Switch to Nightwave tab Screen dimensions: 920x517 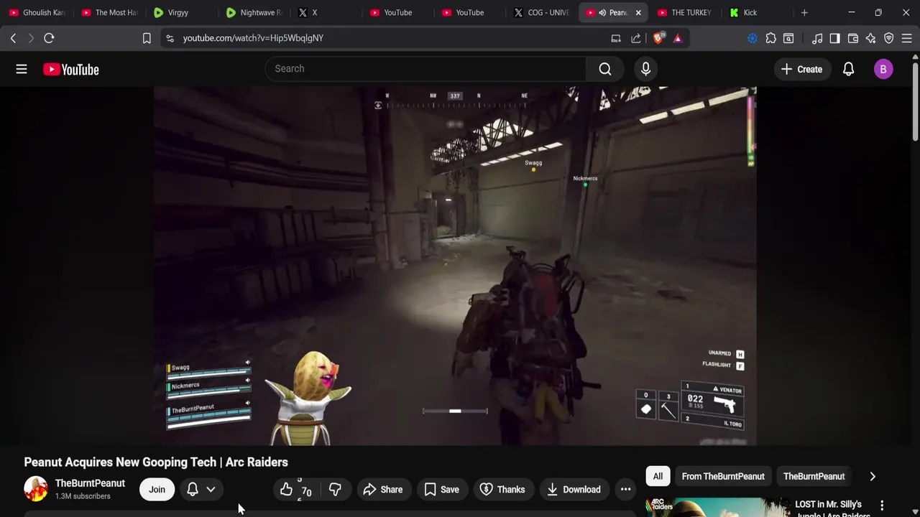(x=254, y=12)
